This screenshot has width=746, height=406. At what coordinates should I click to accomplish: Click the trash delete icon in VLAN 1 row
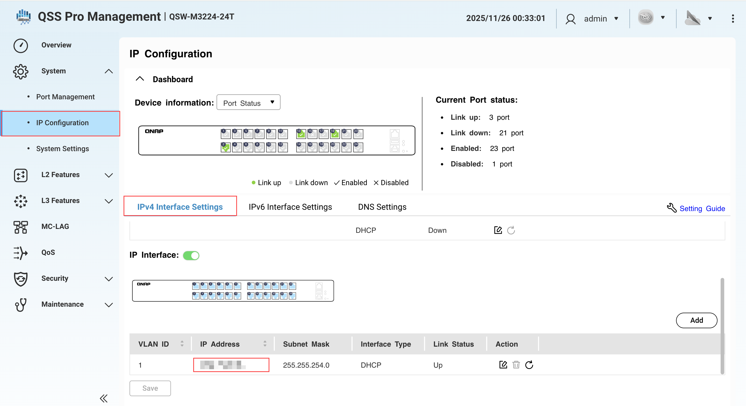tap(516, 365)
